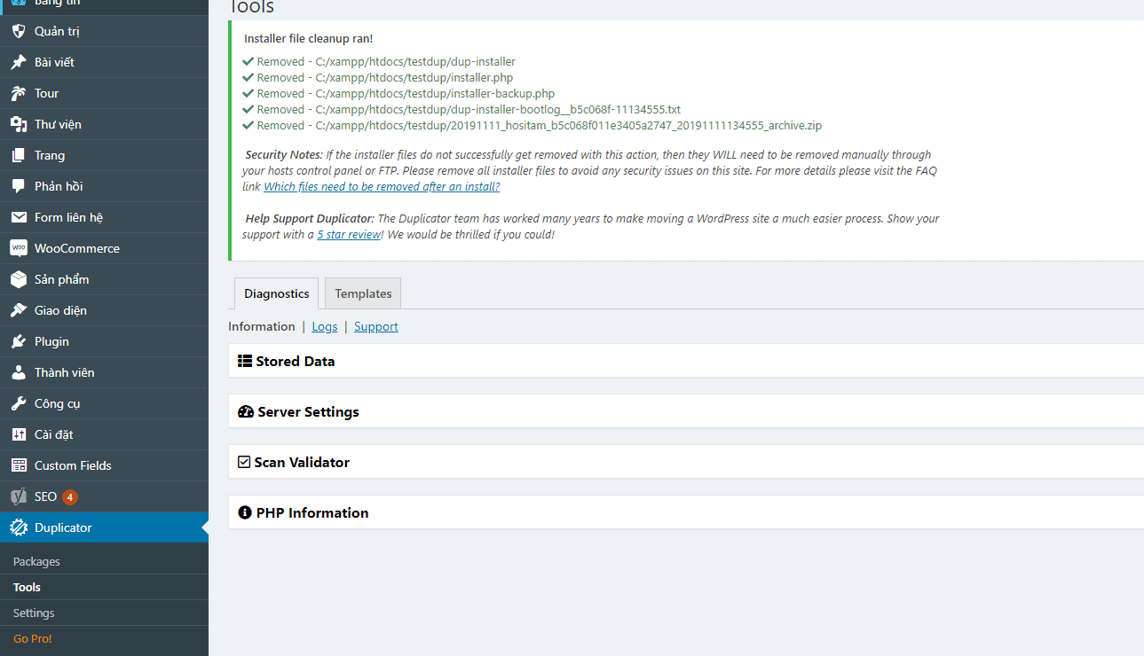Open the 5 star review link
This screenshot has width=1144, height=656.
348,235
